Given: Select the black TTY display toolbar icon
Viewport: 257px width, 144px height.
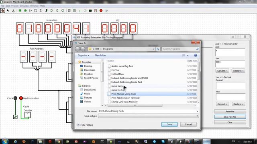Looking at the screenshot, I should pyautogui.click(x=90, y=11).
